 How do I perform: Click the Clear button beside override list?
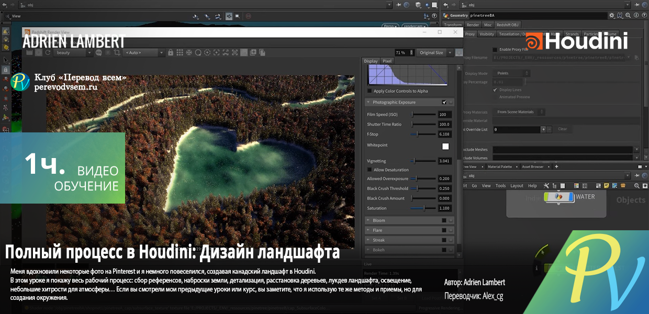pos(562,129)
